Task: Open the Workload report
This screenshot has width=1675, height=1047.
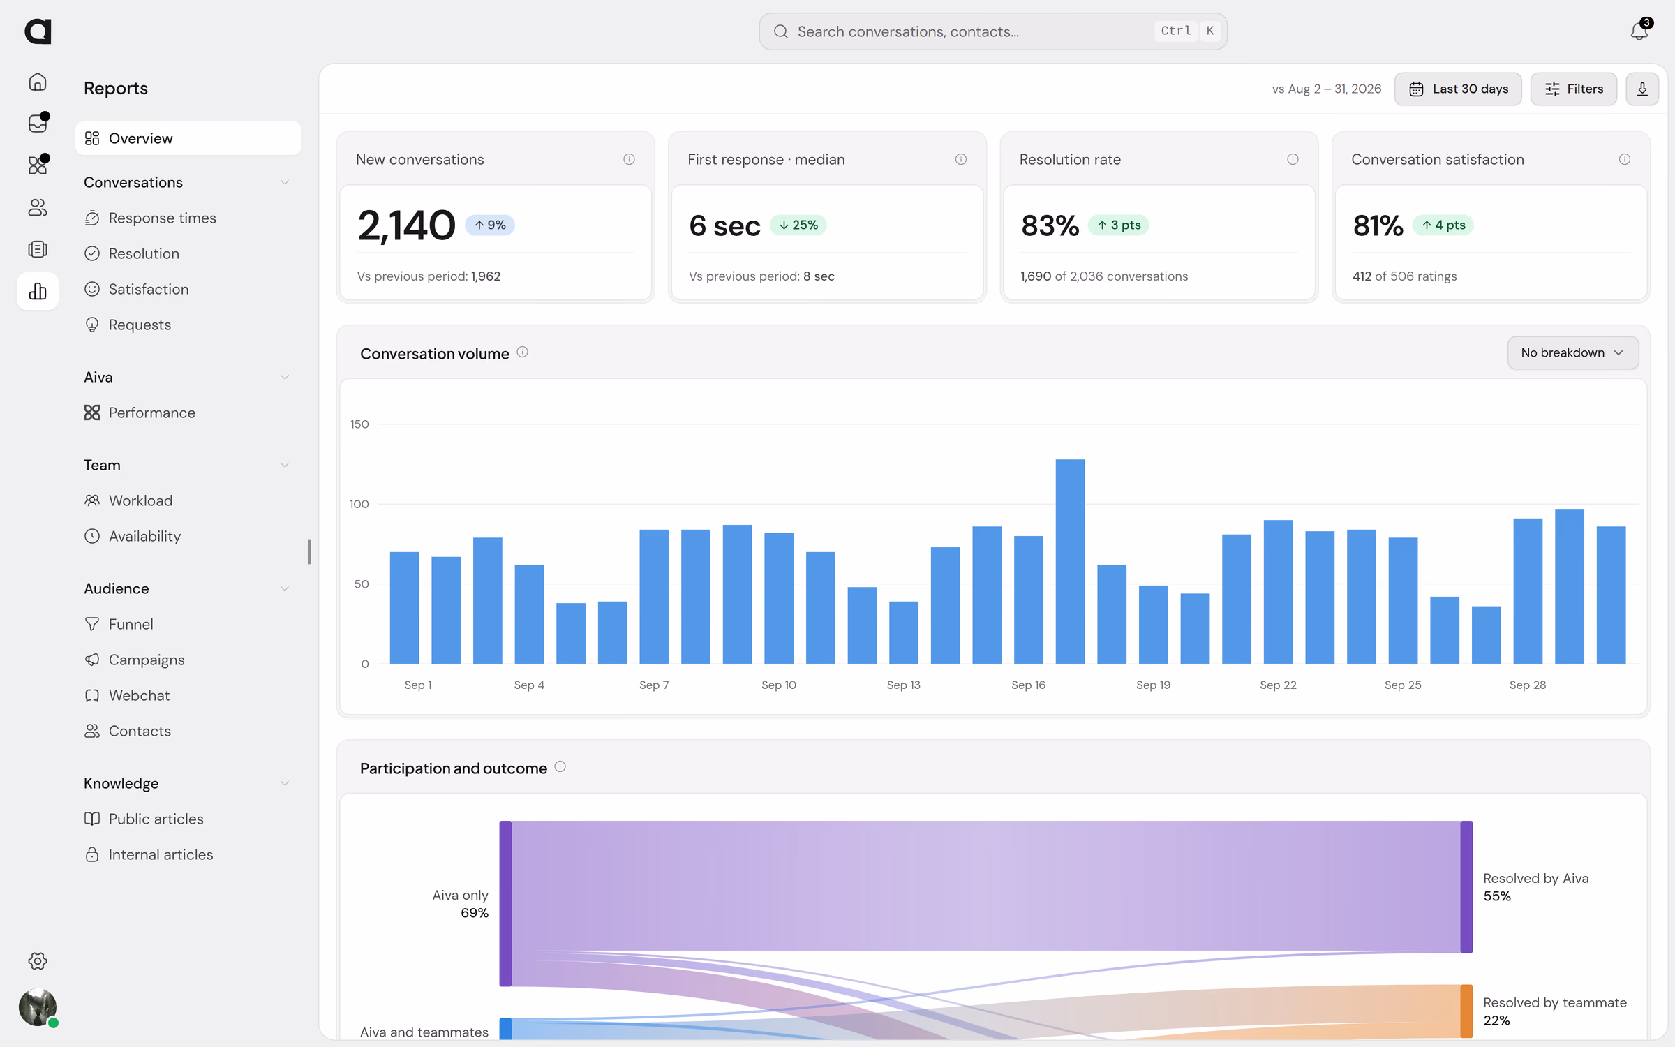Action: pos(188,500)
